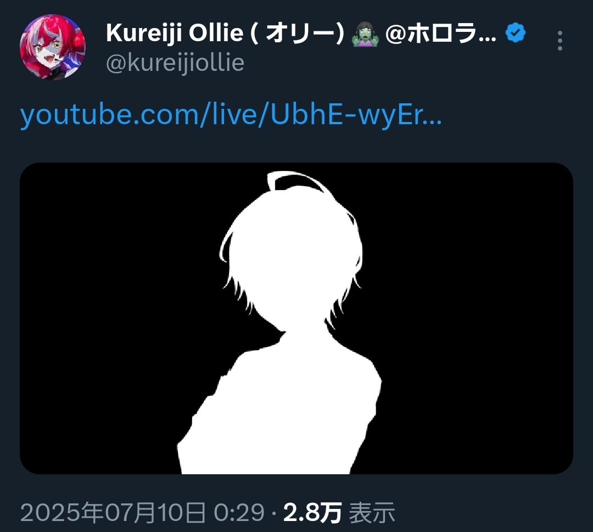593x532 pixels.
Task: Click the zombie emoji in the display name
Action: pyautogui.click(x=365, y=34)
